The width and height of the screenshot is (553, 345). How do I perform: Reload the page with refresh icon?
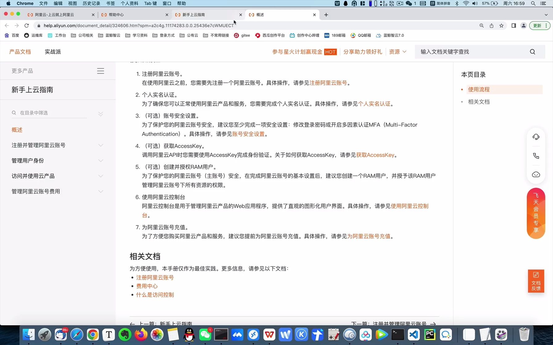click(27, 26)
